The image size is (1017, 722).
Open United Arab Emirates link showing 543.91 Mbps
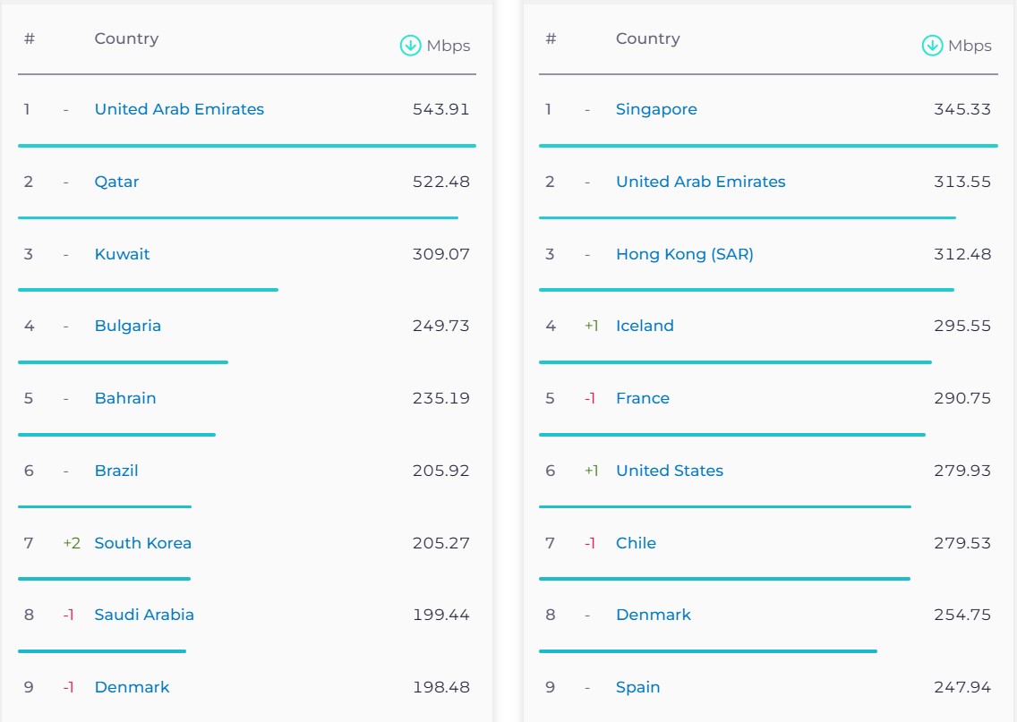point(179,109)
